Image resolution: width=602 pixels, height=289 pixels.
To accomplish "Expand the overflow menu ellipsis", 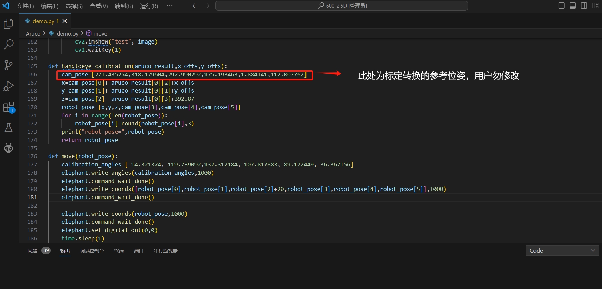I will [170, 6].
